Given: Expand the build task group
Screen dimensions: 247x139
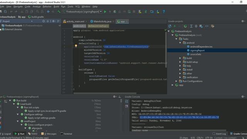Looking at the screenshot, I should [180, 58].
